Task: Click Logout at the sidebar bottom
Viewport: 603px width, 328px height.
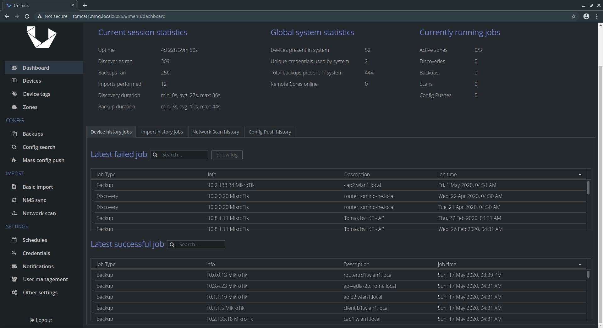Action: [x=41, y=320]
